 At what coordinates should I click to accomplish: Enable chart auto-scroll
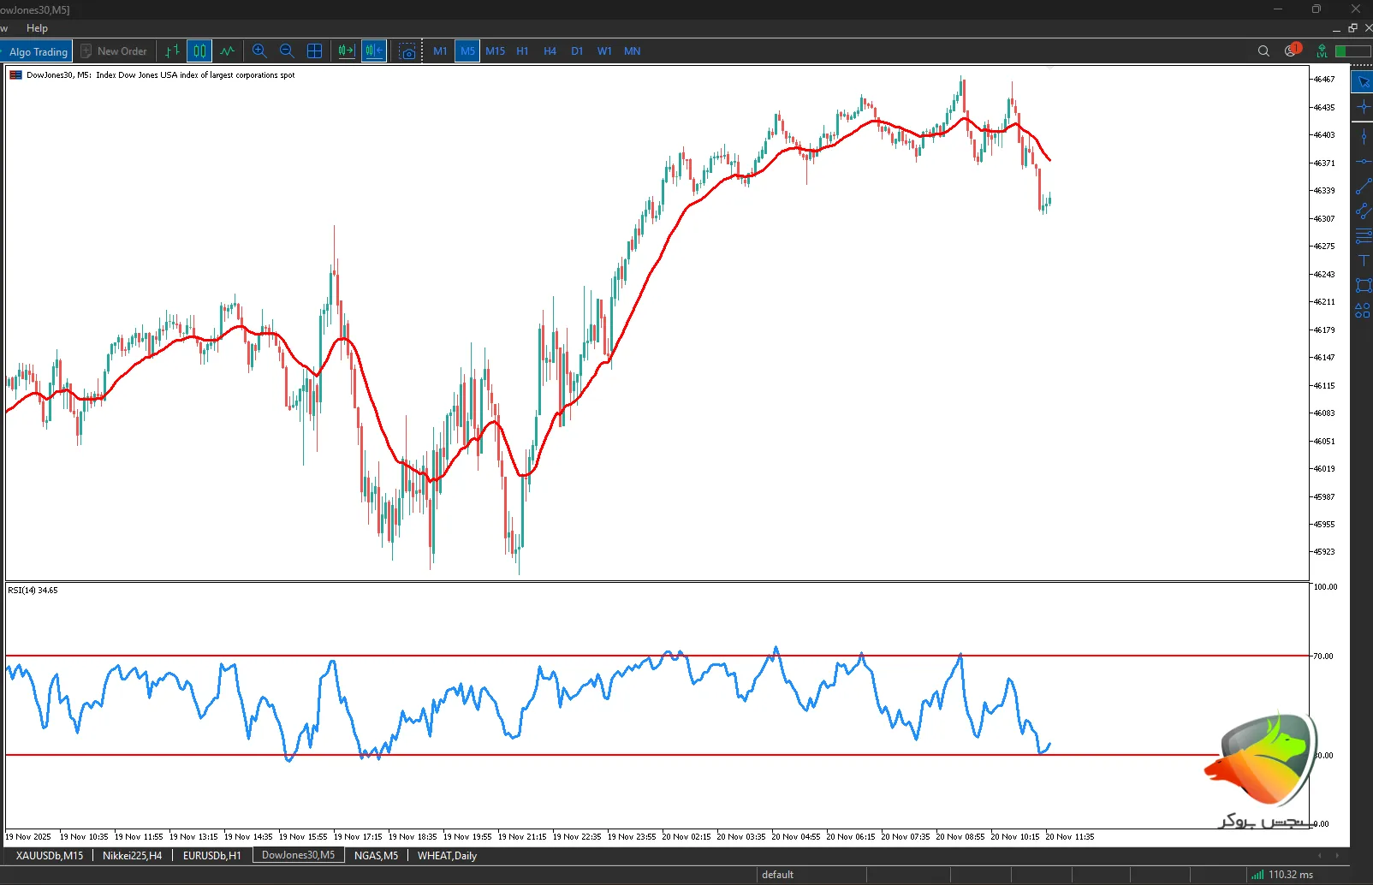[345, 50]
